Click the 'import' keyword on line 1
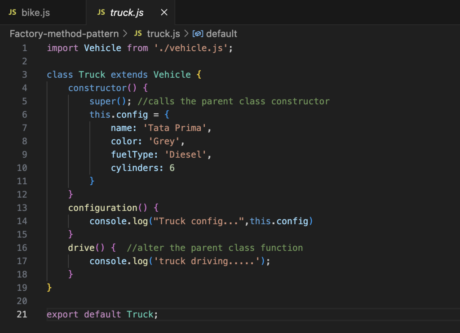The height and width of the screenshot is (333, 460). pyautogui.click(x=62, y=48)
